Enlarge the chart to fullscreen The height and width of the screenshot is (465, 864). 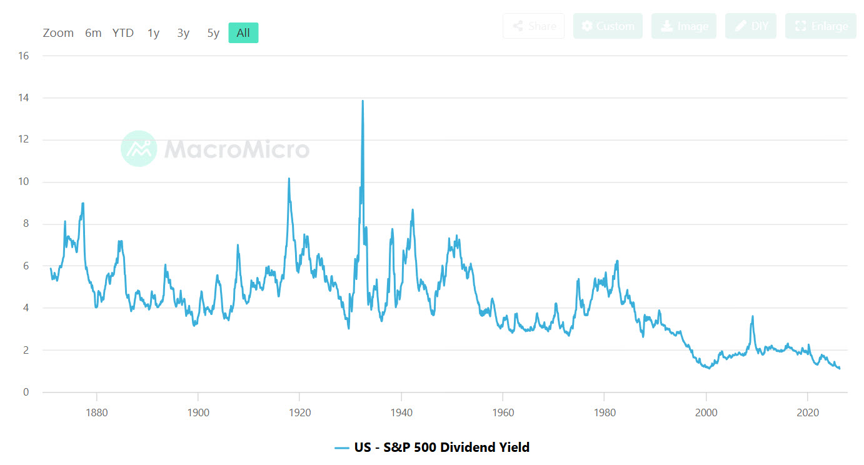[x=821, y=26]
